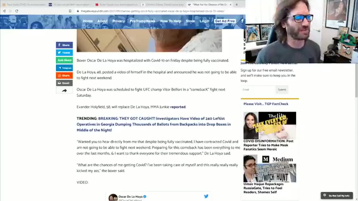Share article via Telegram button
358x201 pixels.
(64, 68)
